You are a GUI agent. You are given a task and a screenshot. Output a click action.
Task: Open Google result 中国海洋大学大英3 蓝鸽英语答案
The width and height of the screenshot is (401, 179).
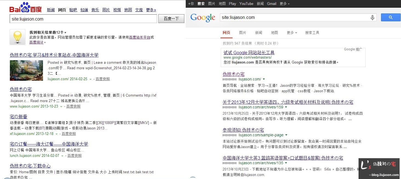pos(283,158)
